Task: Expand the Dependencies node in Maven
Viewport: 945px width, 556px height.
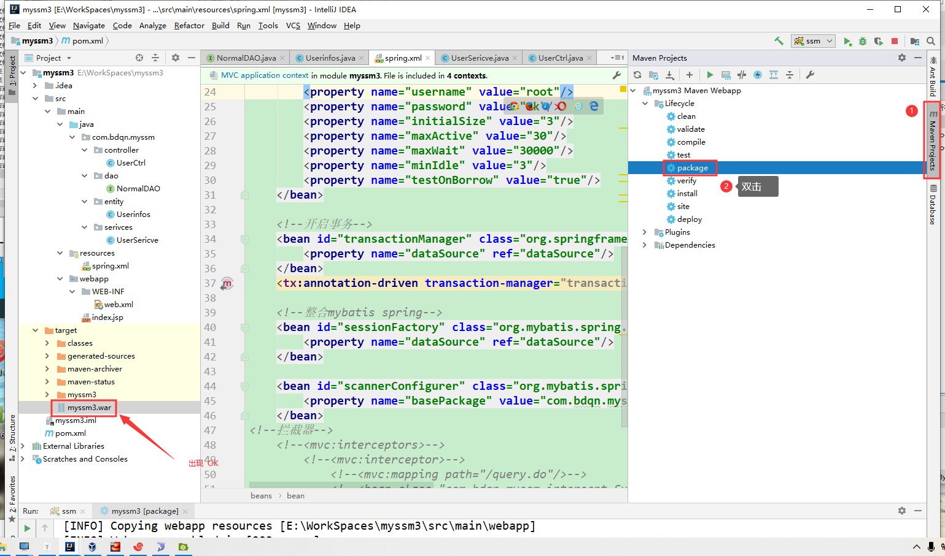Action: [645, 245]
